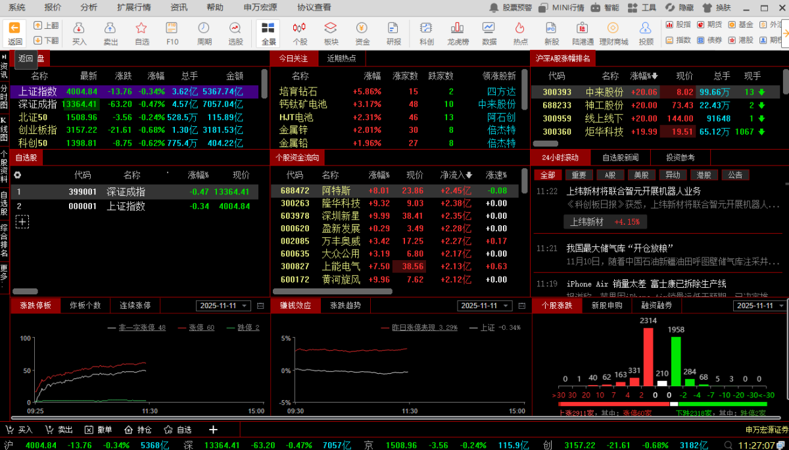789x450 pixels.
Task: Select the 龙虎榜 toolbar icon
Action: tap(458, 33)
